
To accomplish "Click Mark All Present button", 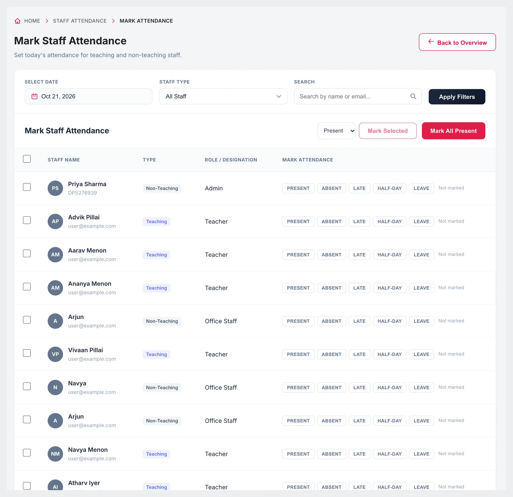I will point(453,131).
